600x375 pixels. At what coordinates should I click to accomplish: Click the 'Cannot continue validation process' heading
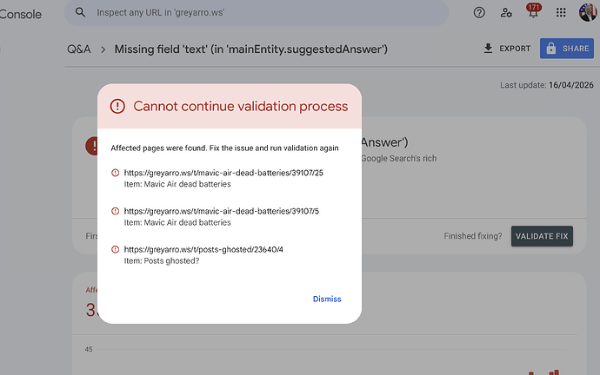pyautogui.click(x=241, y=106)
